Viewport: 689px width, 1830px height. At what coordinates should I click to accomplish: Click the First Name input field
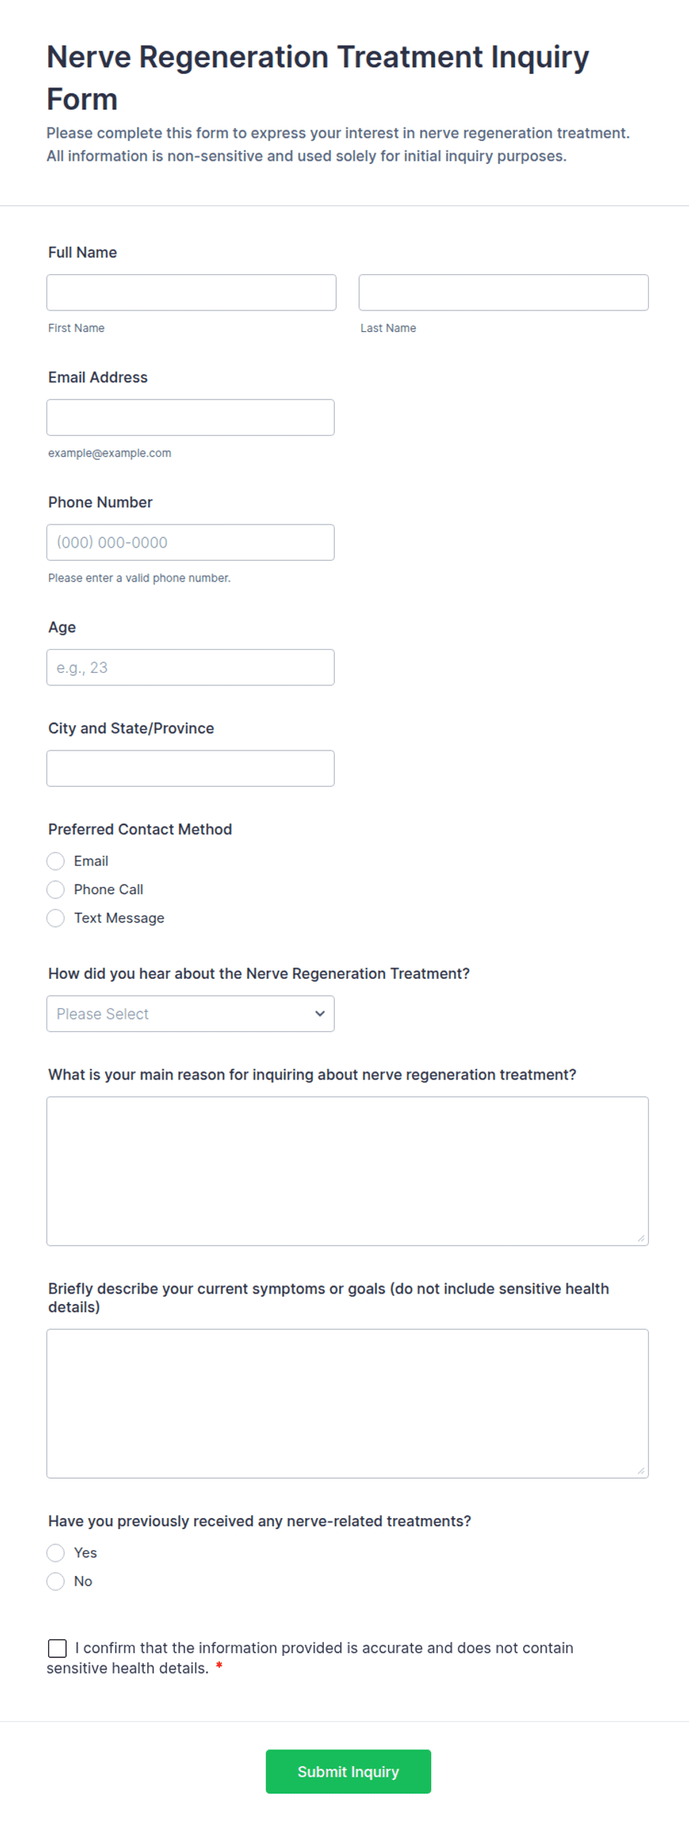191,293
